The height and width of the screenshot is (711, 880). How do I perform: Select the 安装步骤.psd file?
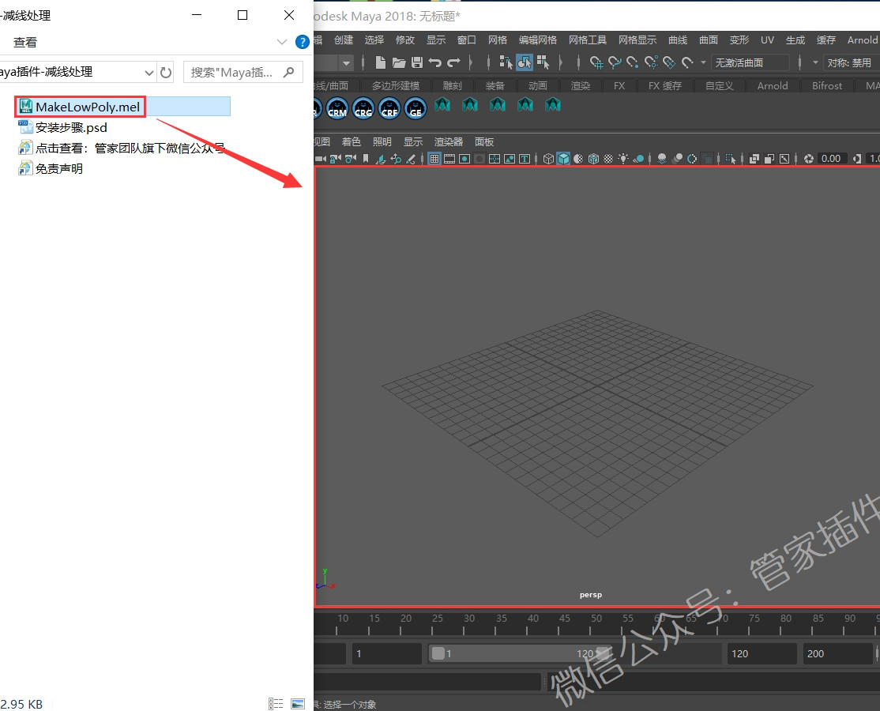[62, 127]
